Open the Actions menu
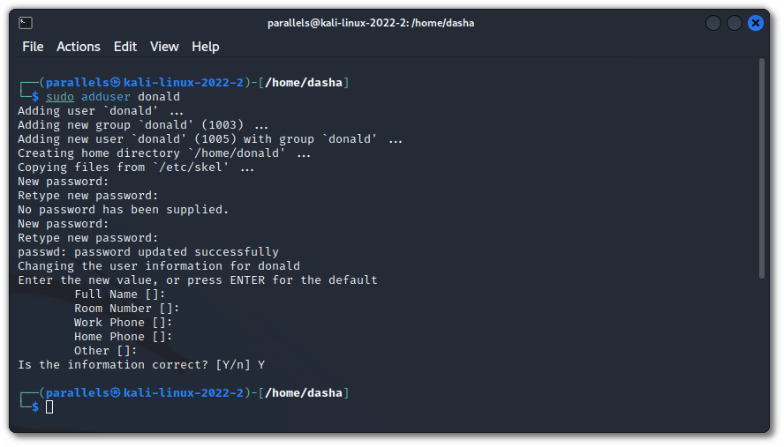The width and height of the screenshot is (784, 447). tap(79, 47)
